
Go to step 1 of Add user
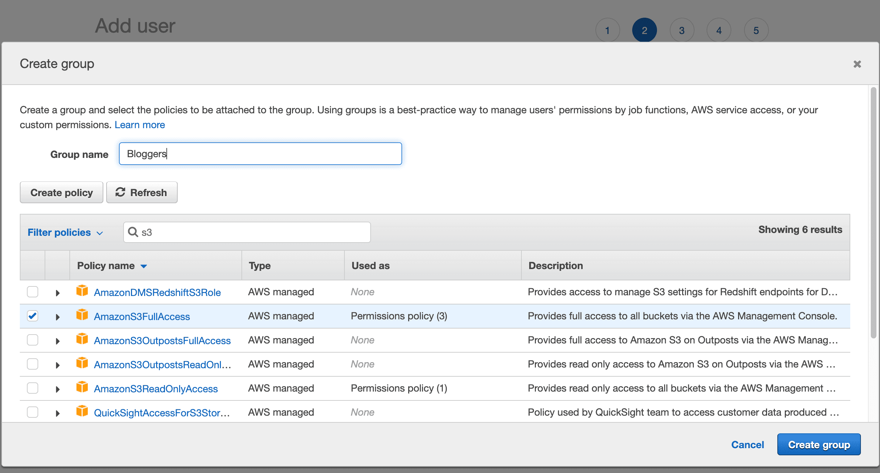(607, 30)
